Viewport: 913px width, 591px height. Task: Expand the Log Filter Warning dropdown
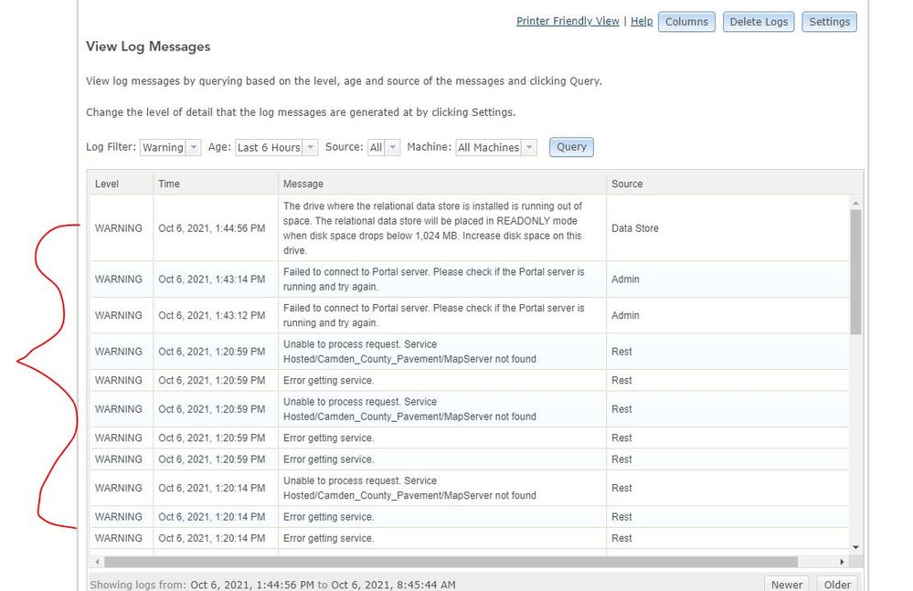pyautogui.click(x=171, y=147)
